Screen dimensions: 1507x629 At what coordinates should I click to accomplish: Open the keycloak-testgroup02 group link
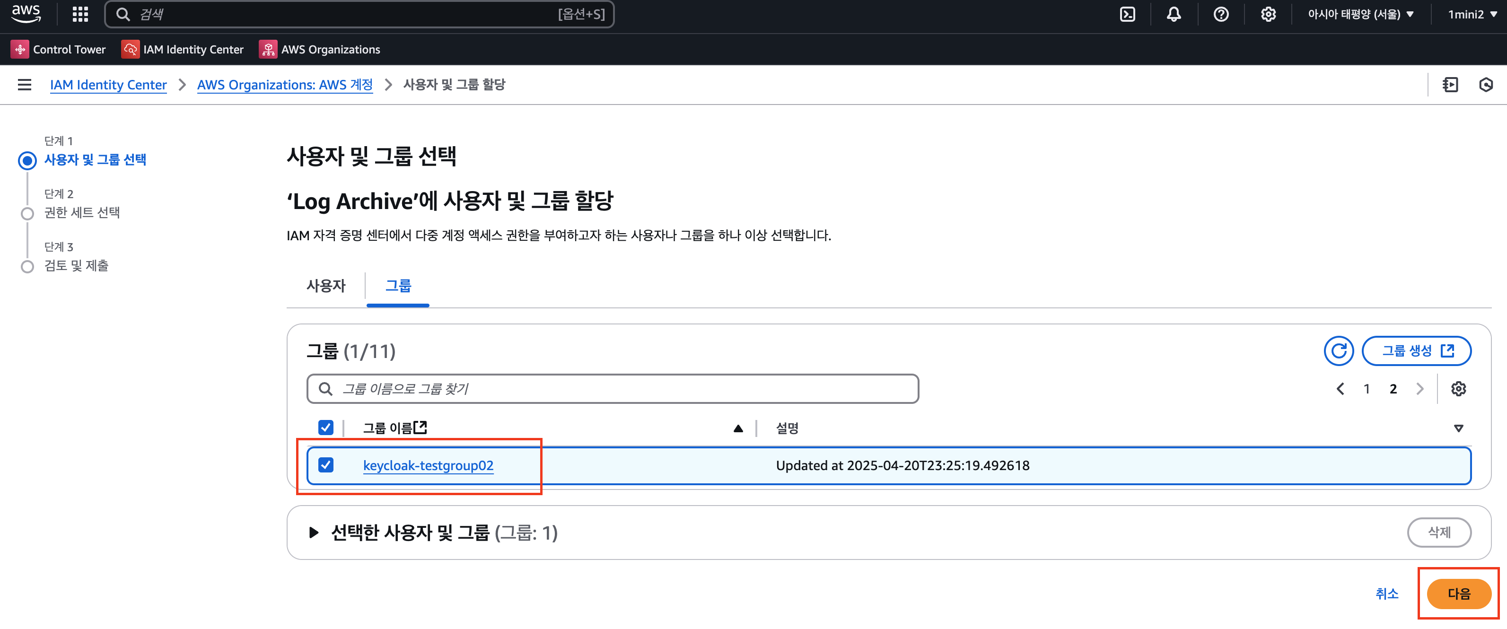click(x=428, y=465)
